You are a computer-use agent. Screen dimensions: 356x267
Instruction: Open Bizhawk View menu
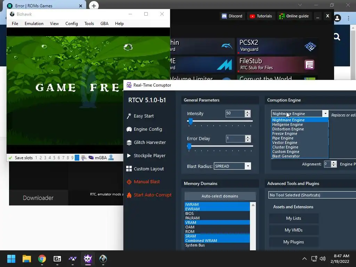54,24
